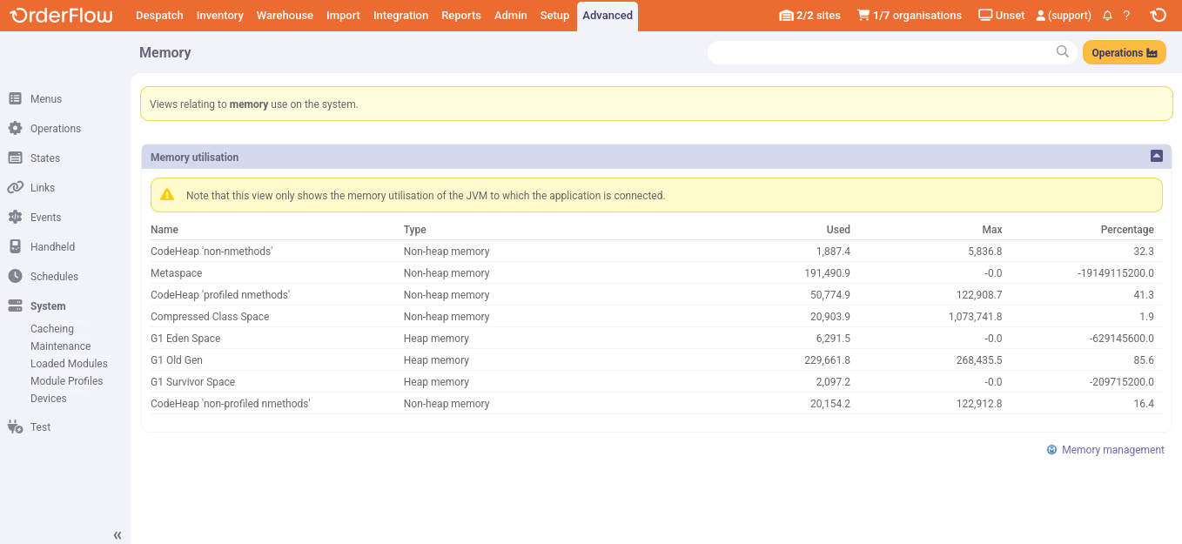Viewport: 1182px width, 544px height.
Task: Switch to the Advanced tab
Action: (x=607, y=15)
